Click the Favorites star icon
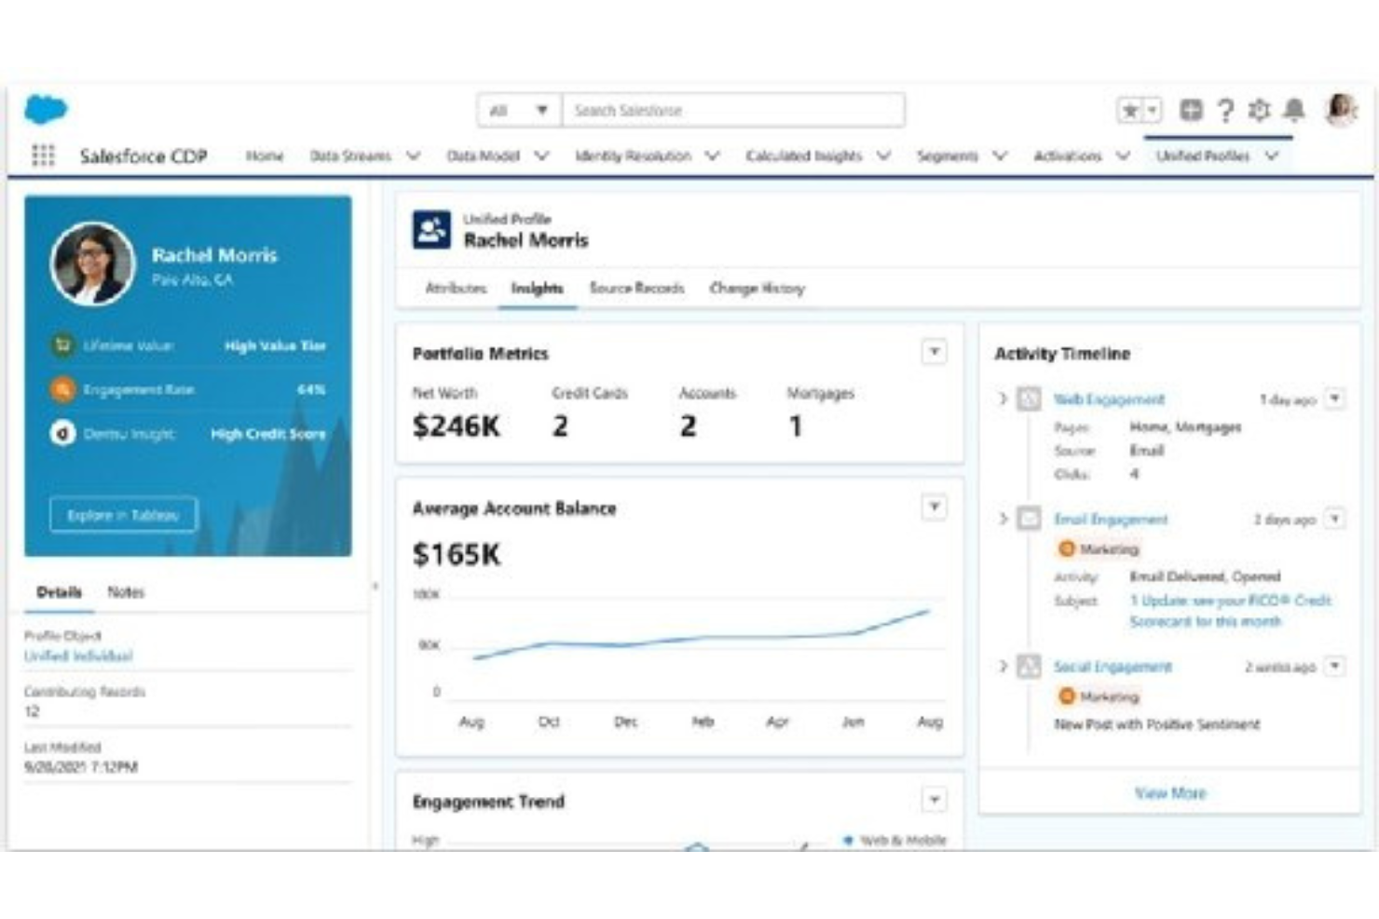The height and width of the screenshot is (919, 1379). coord(1129,111)
